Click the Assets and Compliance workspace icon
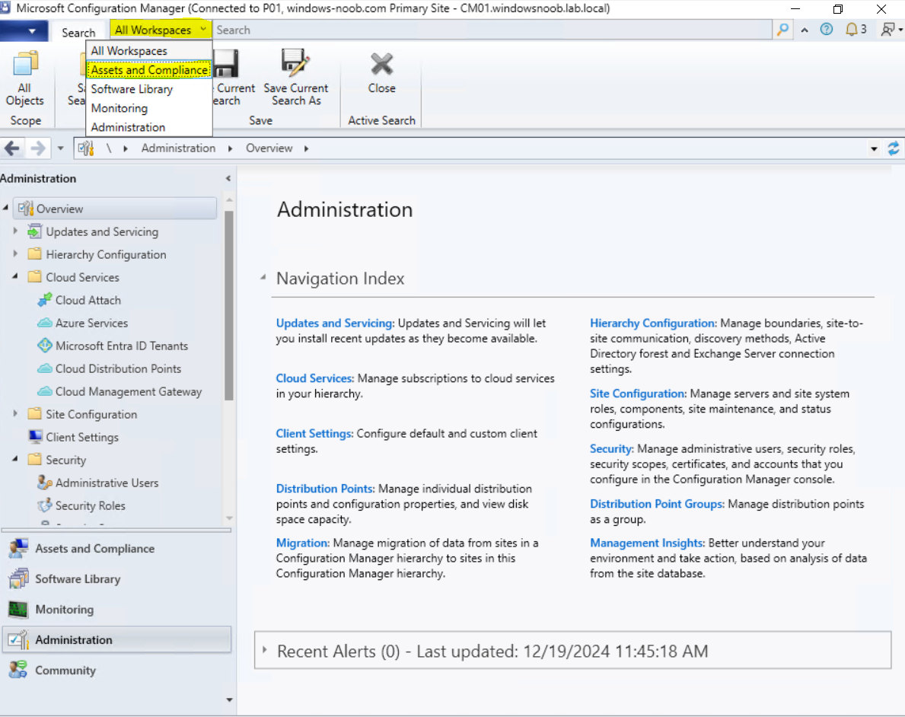This screenshot has width=905, height=717. click(18, 549)
